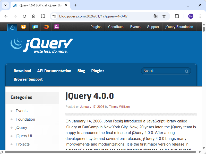Open the user profile avatar
Image resolution: width=206 pixels, height=154 pixels.
pyautogui.click(x=191, y=16)
